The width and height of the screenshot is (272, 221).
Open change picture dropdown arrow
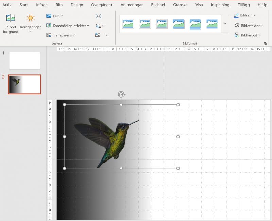pyautogui.click(x=103, y=26)
